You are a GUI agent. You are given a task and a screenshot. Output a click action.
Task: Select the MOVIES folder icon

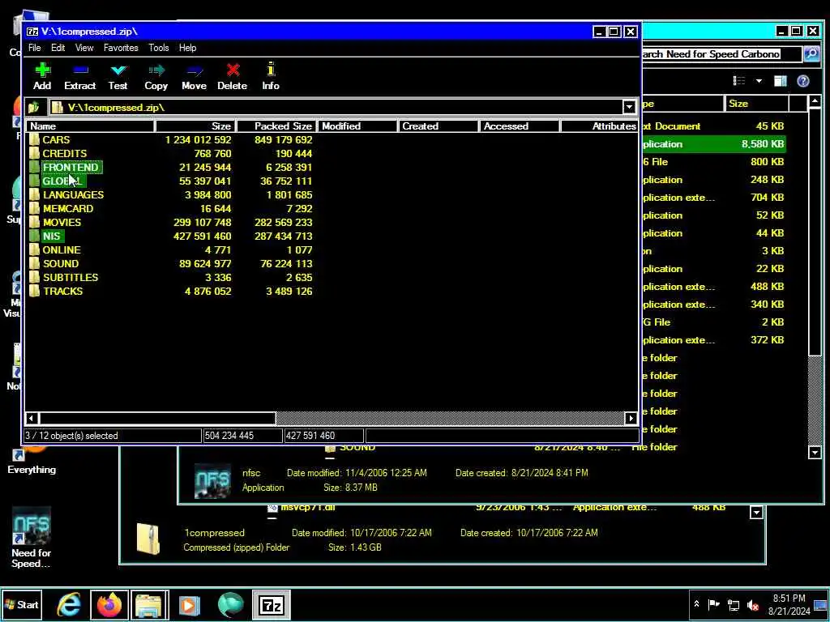click(x=34, y=222)
